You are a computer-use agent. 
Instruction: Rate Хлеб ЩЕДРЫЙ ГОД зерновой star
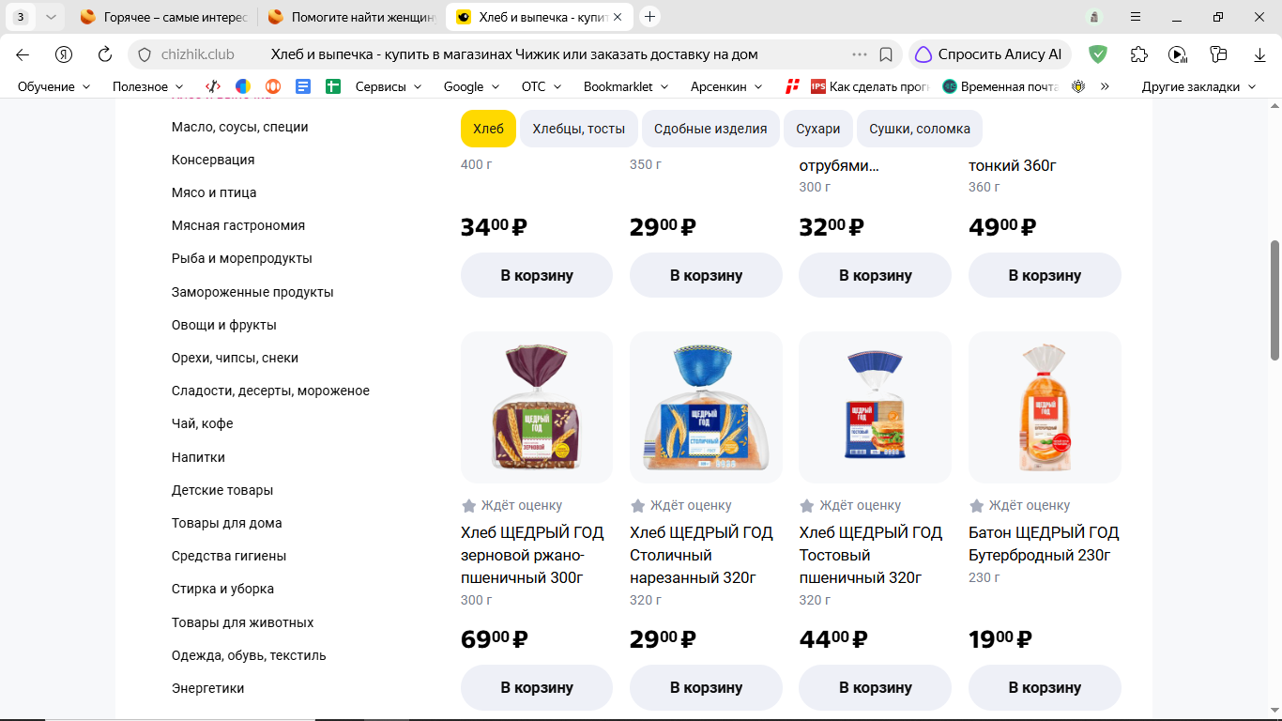pyautogui.click(x=469, y=506)
